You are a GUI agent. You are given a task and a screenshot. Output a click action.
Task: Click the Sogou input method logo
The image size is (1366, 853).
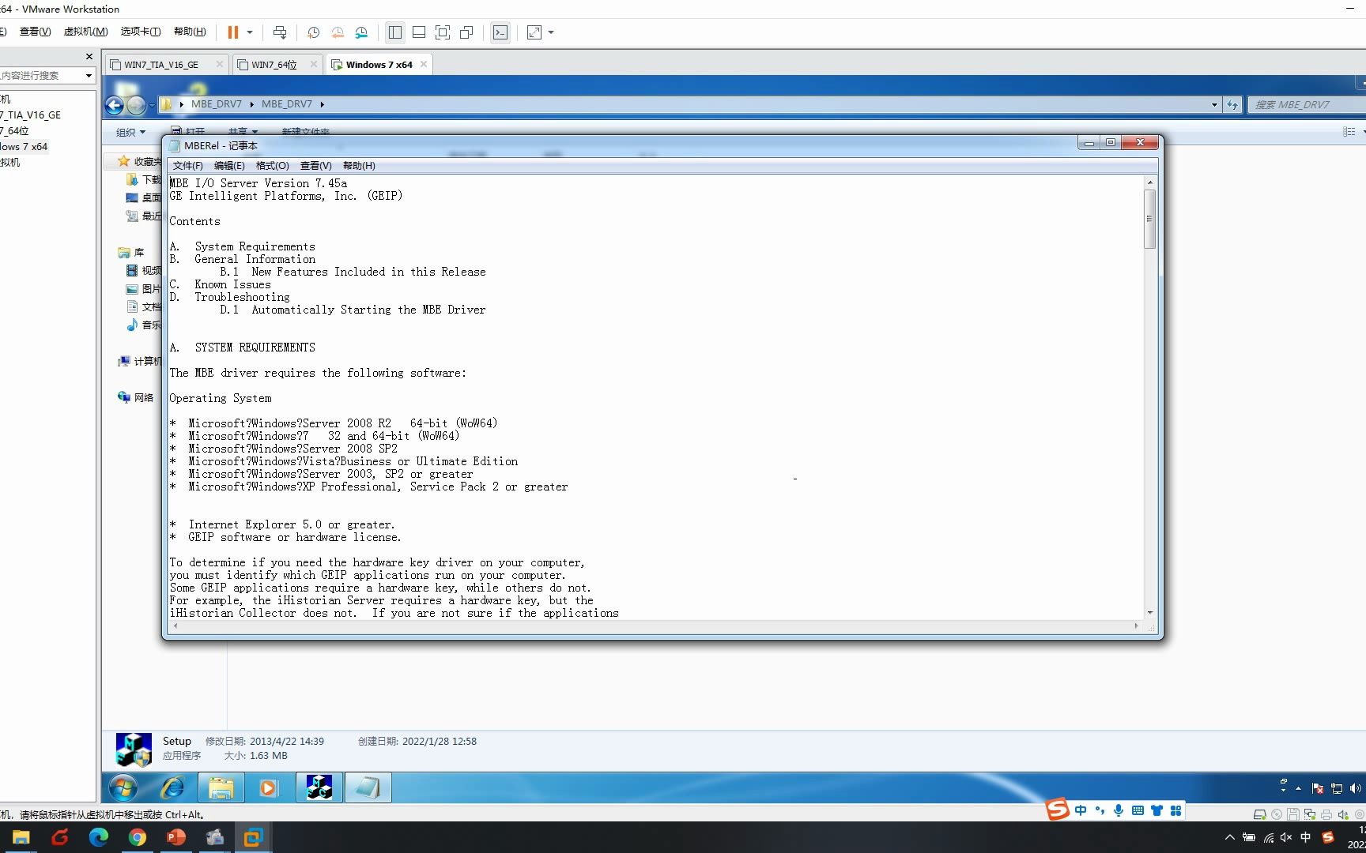point(1057,809)
